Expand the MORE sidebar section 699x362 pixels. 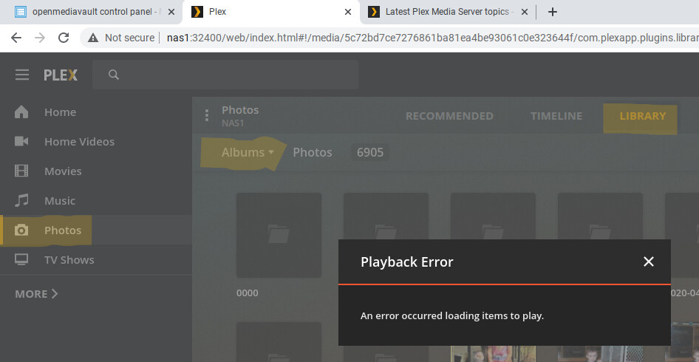click(x=36, y=294)
